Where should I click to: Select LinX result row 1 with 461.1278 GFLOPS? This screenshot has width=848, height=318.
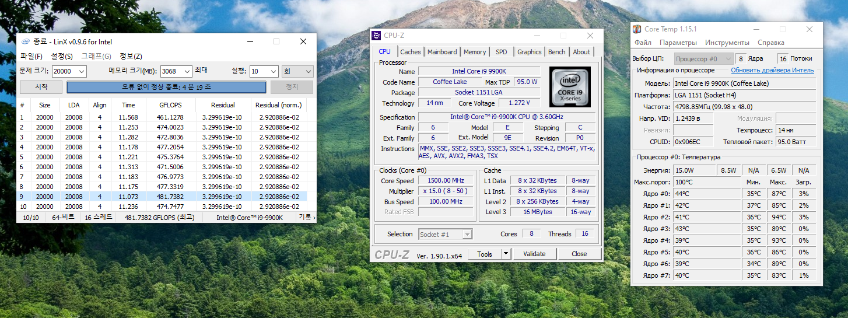(x=162, y=117)
